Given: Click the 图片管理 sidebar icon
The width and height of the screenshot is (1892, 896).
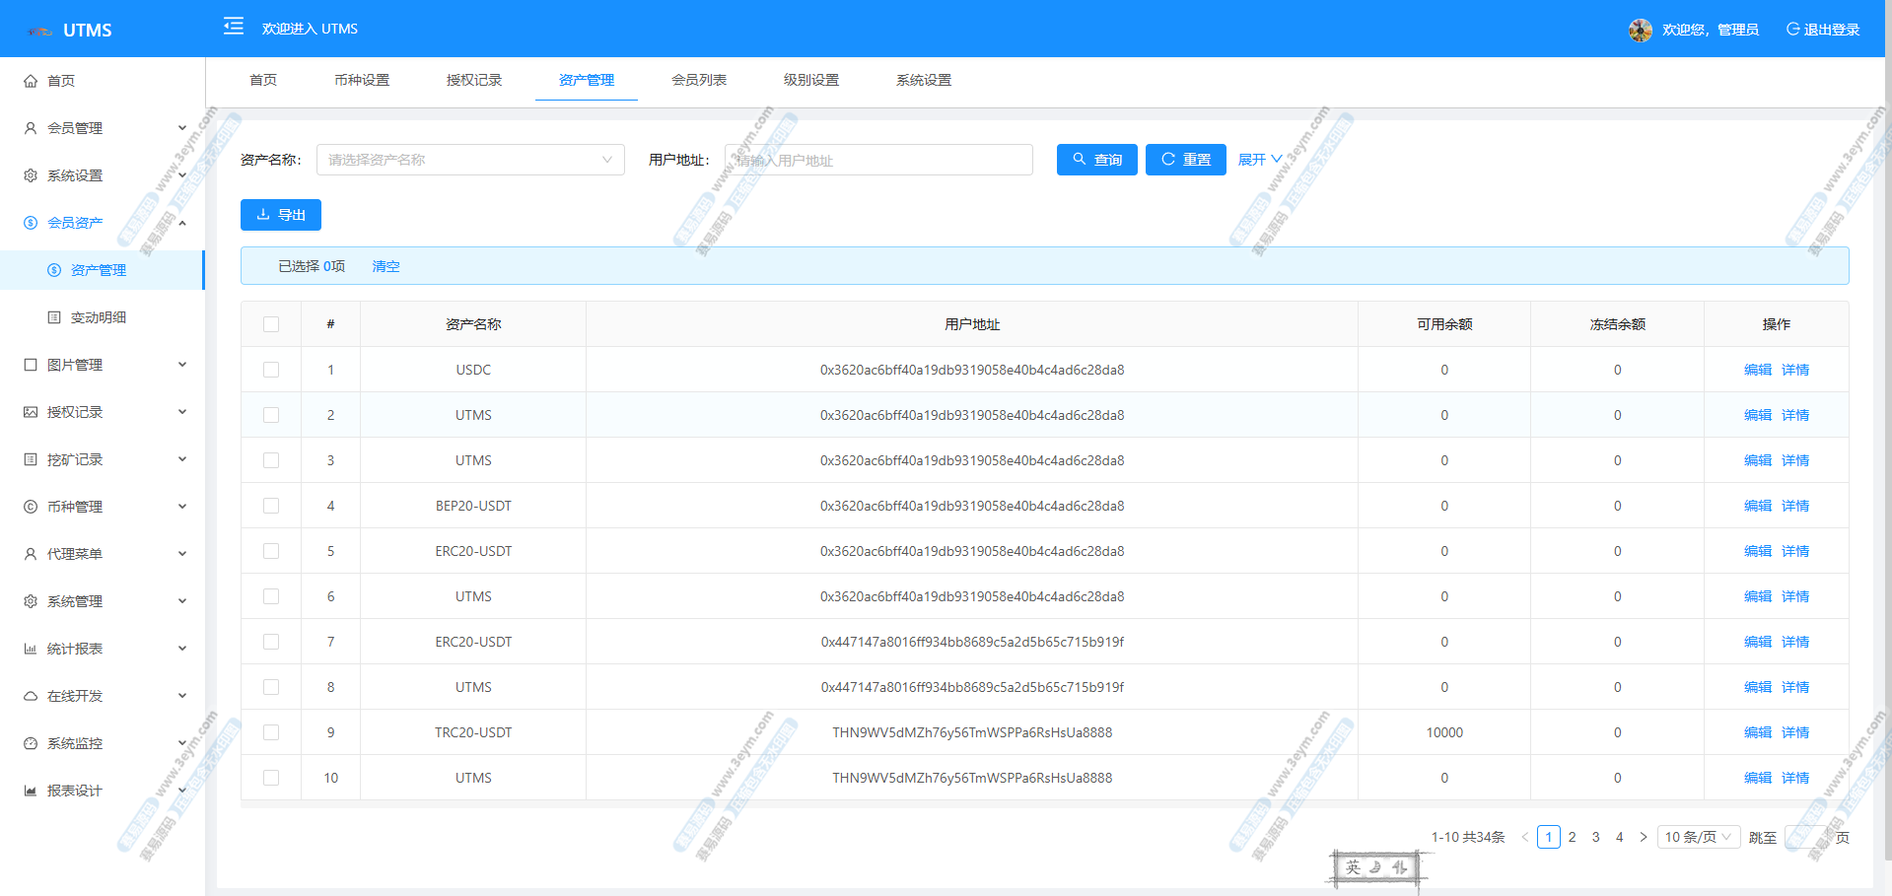Looking at the screenshot, I should [x=31, y=365].
